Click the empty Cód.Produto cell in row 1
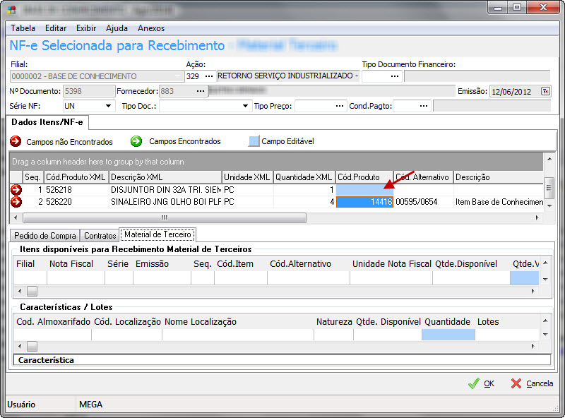 tap(364, 190)
